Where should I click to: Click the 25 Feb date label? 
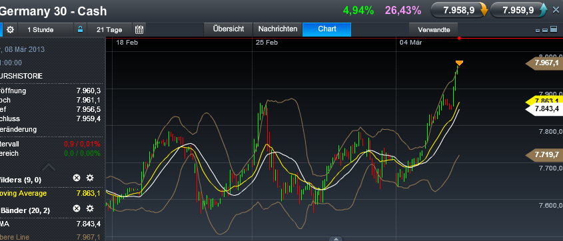click(267, 43)
